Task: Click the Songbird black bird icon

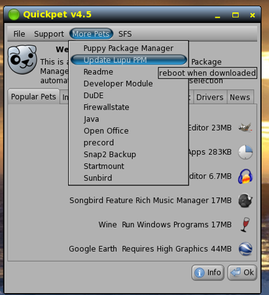Action: coord(245,201)
